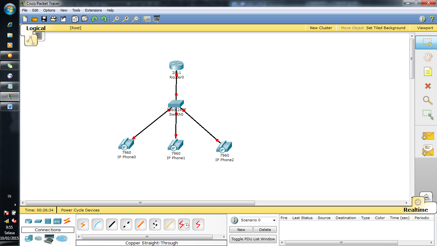Click the Viewport button
This screenshot has width=437, height=246.
(425, 28)
